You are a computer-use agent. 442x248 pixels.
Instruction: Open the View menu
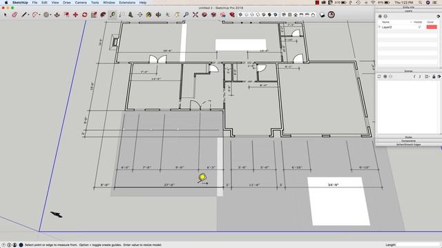coord(55,3)
